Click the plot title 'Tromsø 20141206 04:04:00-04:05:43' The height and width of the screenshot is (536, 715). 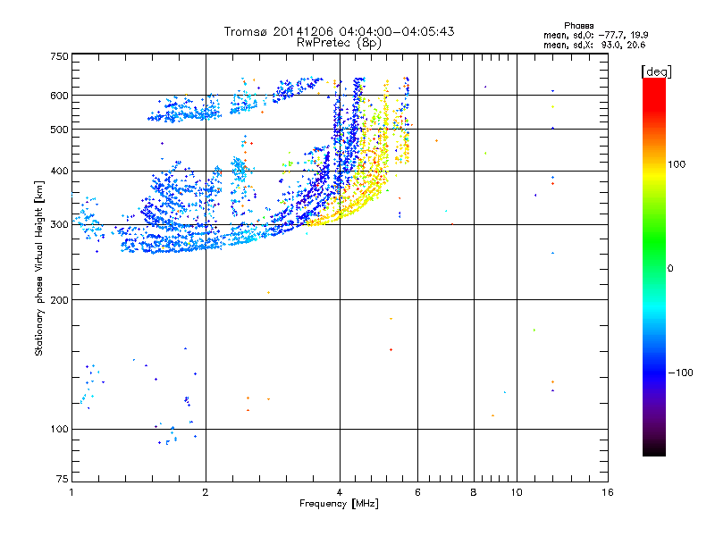(x=339, y=31)
